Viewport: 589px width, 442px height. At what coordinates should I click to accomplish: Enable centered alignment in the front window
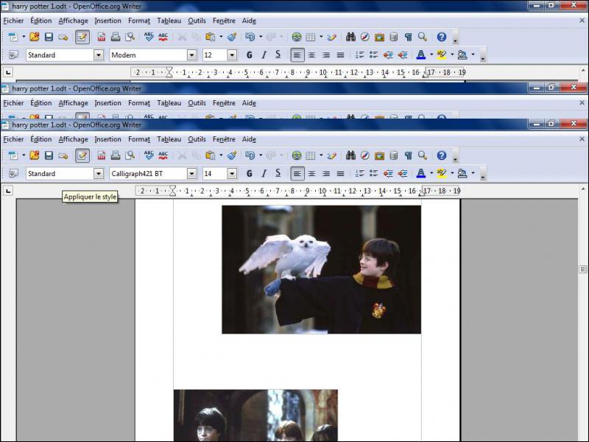311,173
